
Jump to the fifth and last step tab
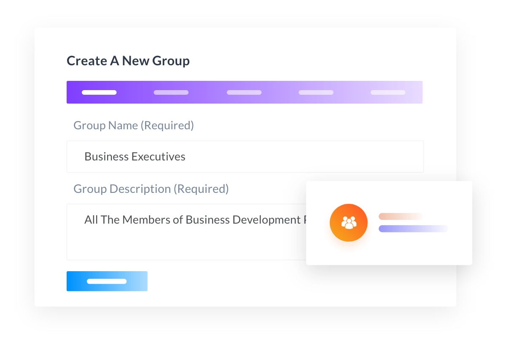click(388, 92)
